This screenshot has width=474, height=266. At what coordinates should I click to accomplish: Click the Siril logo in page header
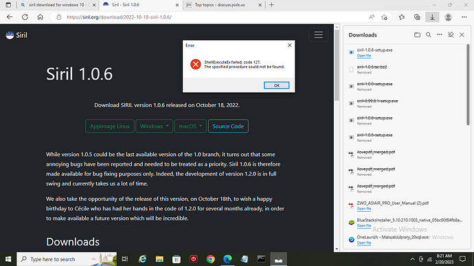[16, 35]
